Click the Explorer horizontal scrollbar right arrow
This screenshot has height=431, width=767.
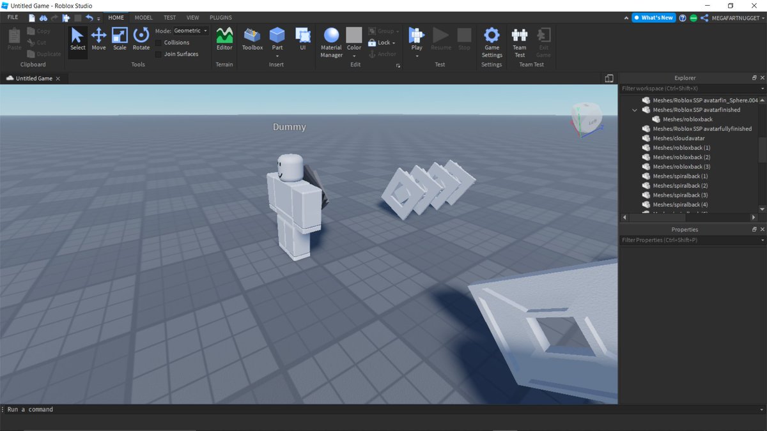point(755,218)
